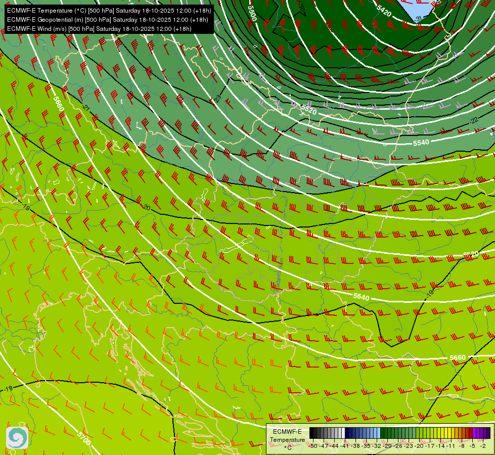495x455 pixels.
Task: Select the black swatch at -50
Action: (x=311, y=433)
